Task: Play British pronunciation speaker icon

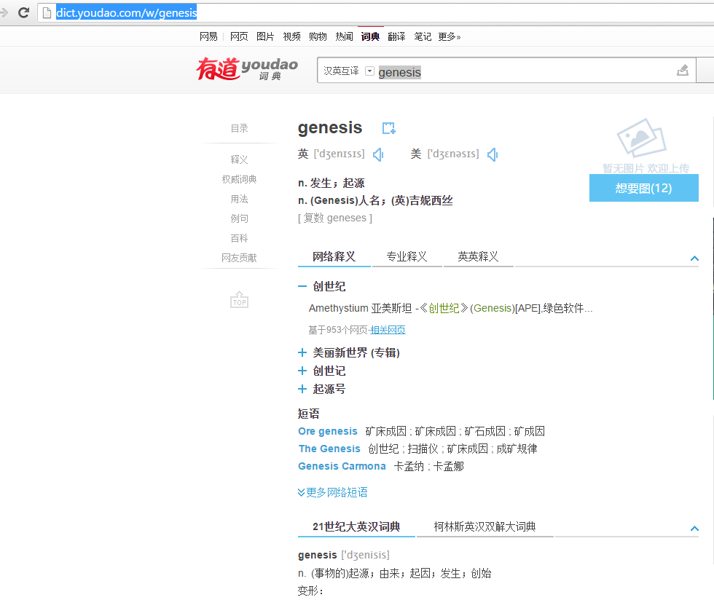Action: pyautogui.click(x=378, y=155)
